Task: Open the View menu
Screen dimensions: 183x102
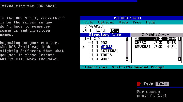Action: pyautogui.click(x=123, y=22)
